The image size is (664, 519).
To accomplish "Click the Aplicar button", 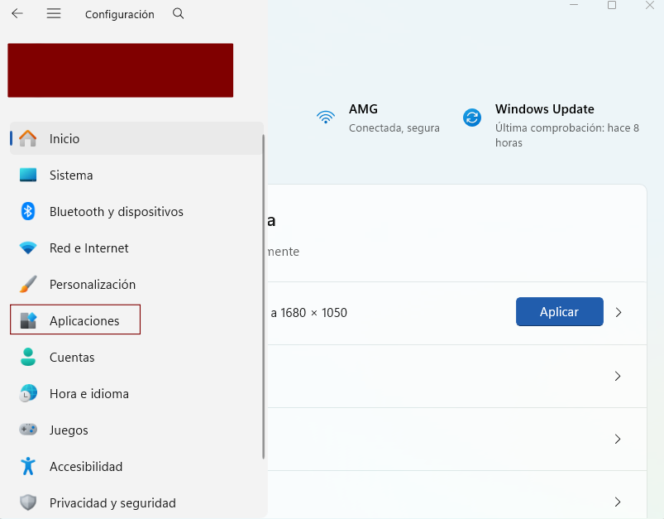I will click(x=559, y=312).
